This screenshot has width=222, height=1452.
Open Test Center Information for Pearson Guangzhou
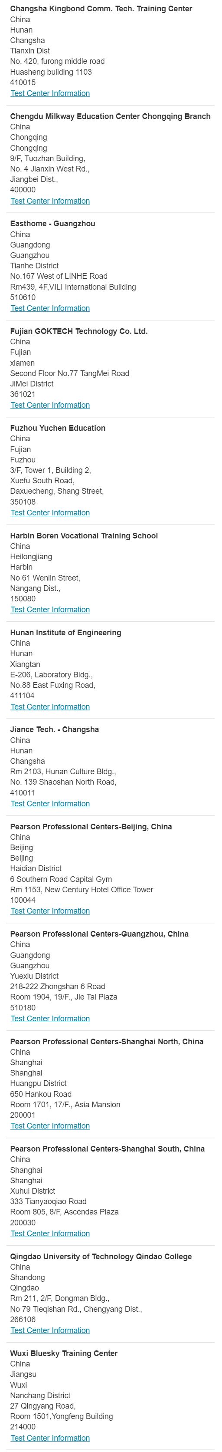[x=50, y=1019]
